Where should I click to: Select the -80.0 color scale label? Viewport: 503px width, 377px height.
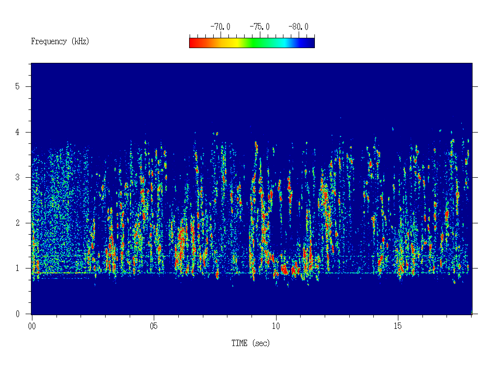pos(298,27)
